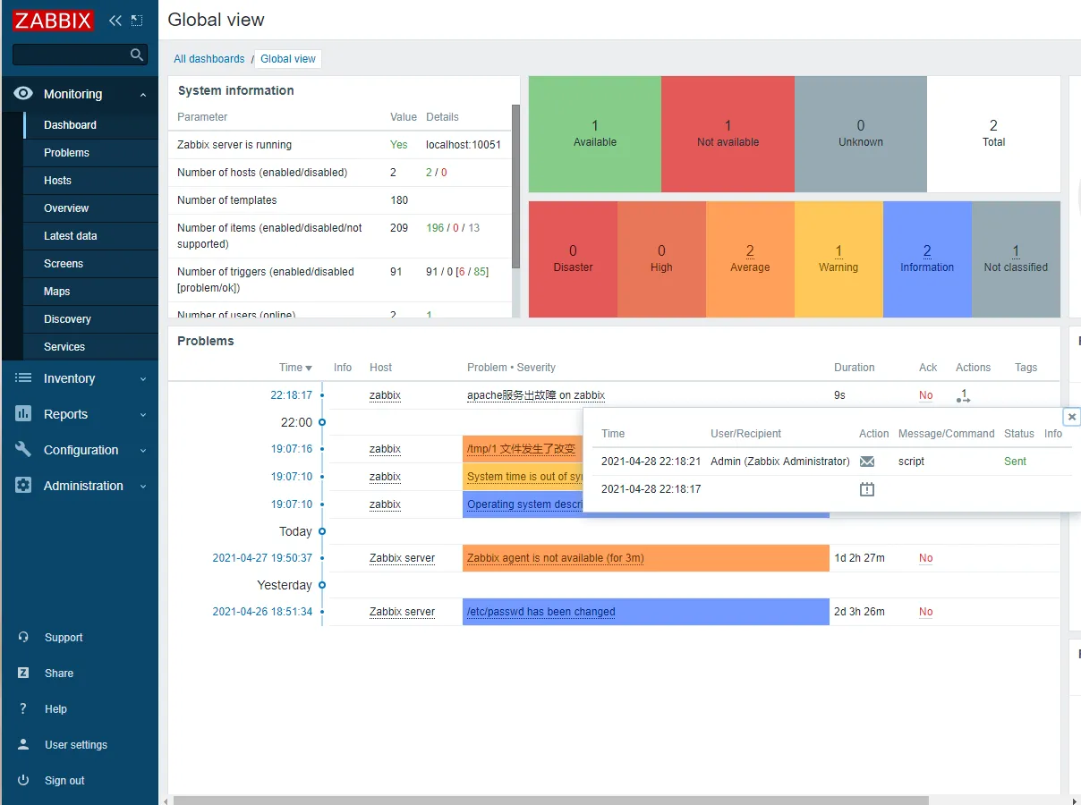Image resolution: width=1081 pixels, height=805 pixels.
Task: Expand the Administration menu section
Action: [143, 487]
